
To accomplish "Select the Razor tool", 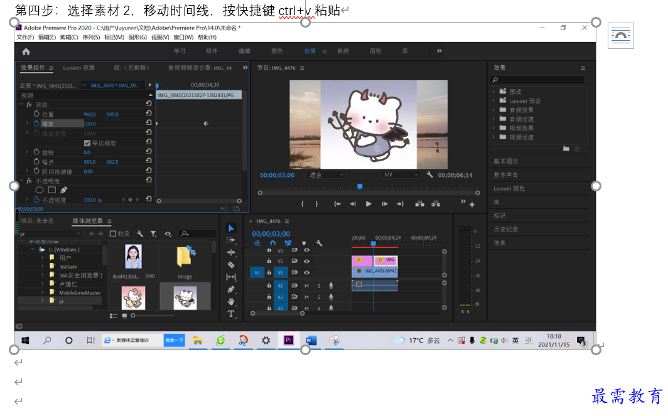I will [231, 265].
